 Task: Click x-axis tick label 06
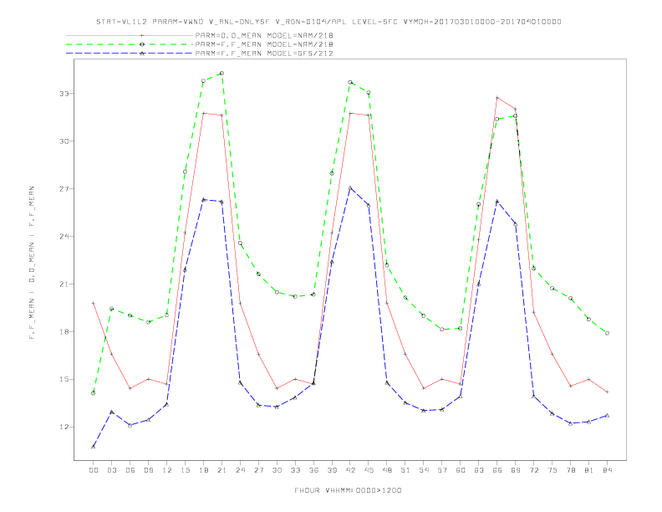(x=130, y=470)
